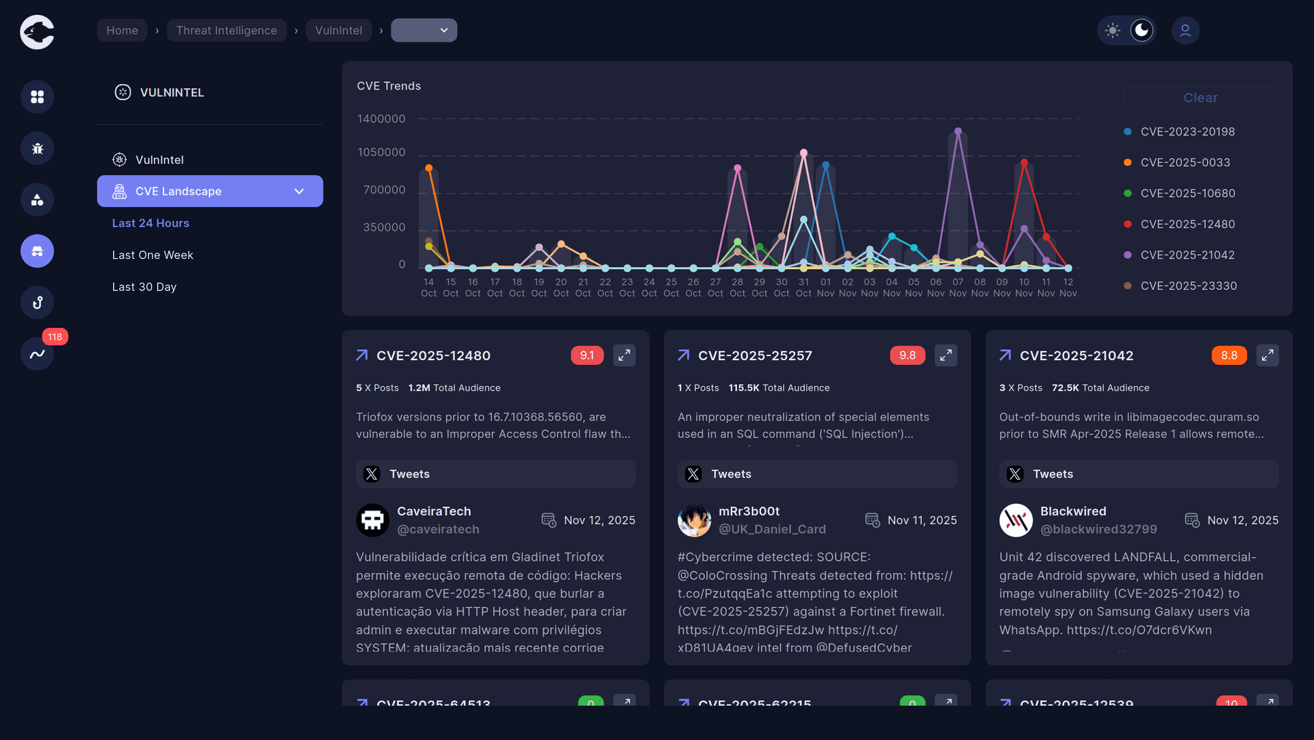Viewport: 1314px width, 740px height.
Task: Switch to light mode with the sun icon
Action: (x=1113, y=30)
